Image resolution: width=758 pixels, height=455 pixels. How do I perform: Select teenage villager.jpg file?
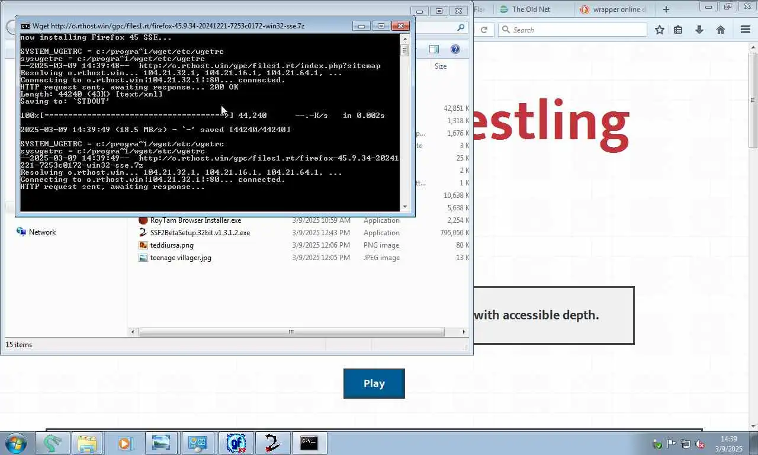point(181,258)
